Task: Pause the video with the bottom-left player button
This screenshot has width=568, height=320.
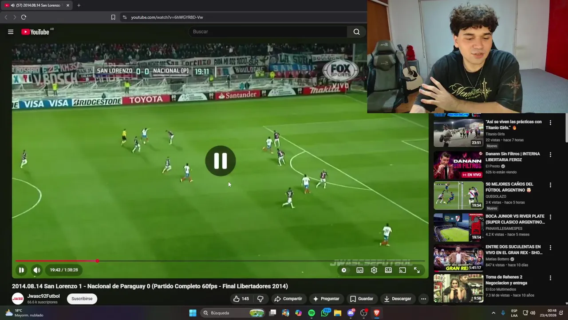Action: pyautogui.click(x=21, y=270)
